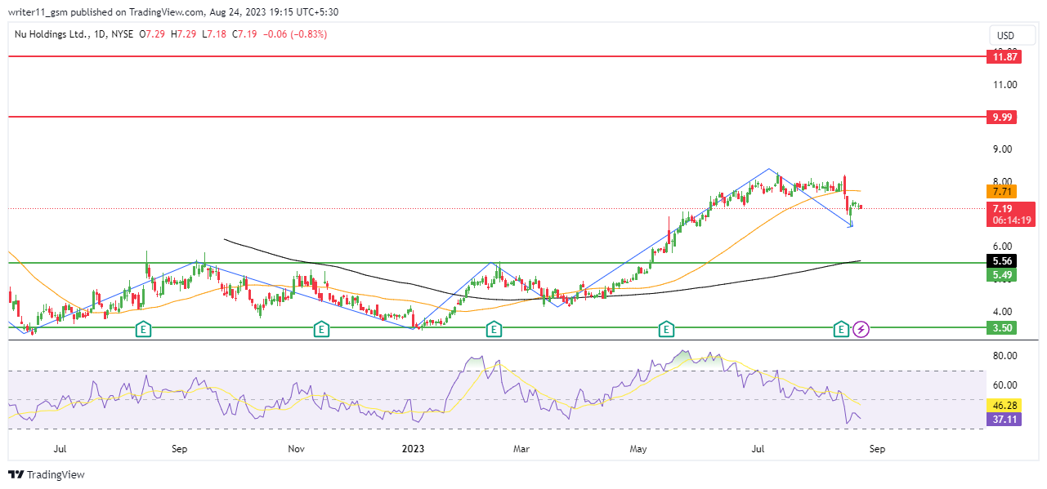Click the earnings E marker before March
This screenshot has width=1047, height=489.
494,329
